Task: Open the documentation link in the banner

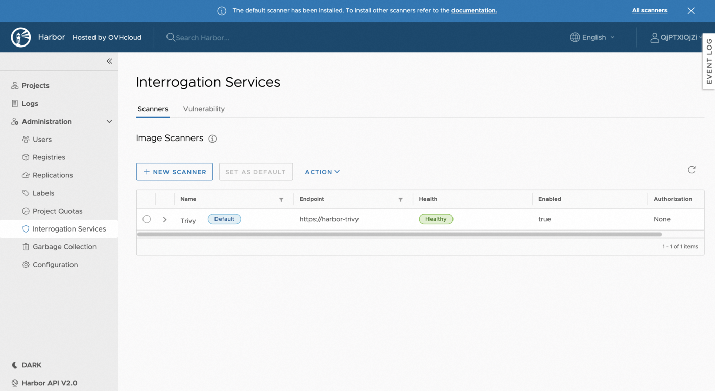Action: pos(474,10)
